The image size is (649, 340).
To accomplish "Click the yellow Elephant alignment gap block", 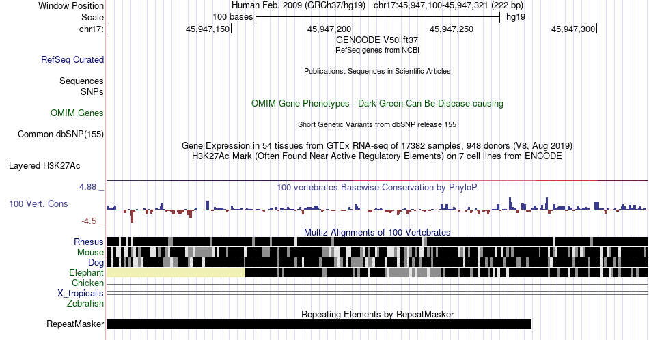I will point(176,272).
